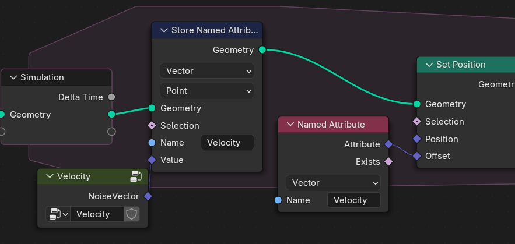This screenshot has width=515, height=244.
Task: Click the Delta Time output socket
Action: [x=111, y=97]
